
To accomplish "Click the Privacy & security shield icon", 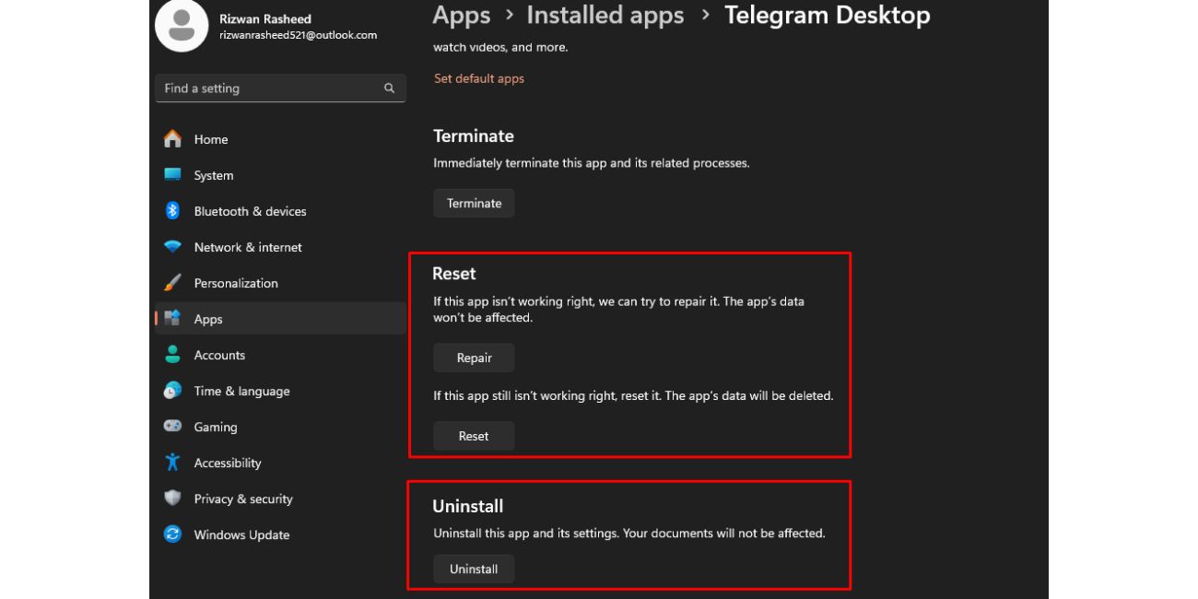I will click(x=172, y=499).
